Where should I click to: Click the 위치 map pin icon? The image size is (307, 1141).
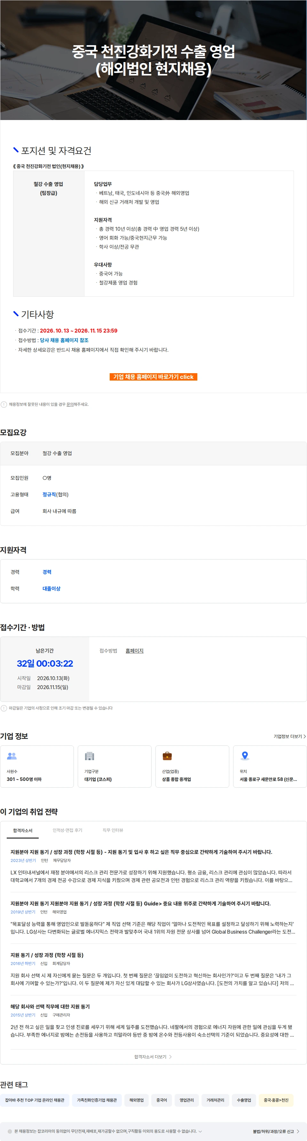[245, 756]
